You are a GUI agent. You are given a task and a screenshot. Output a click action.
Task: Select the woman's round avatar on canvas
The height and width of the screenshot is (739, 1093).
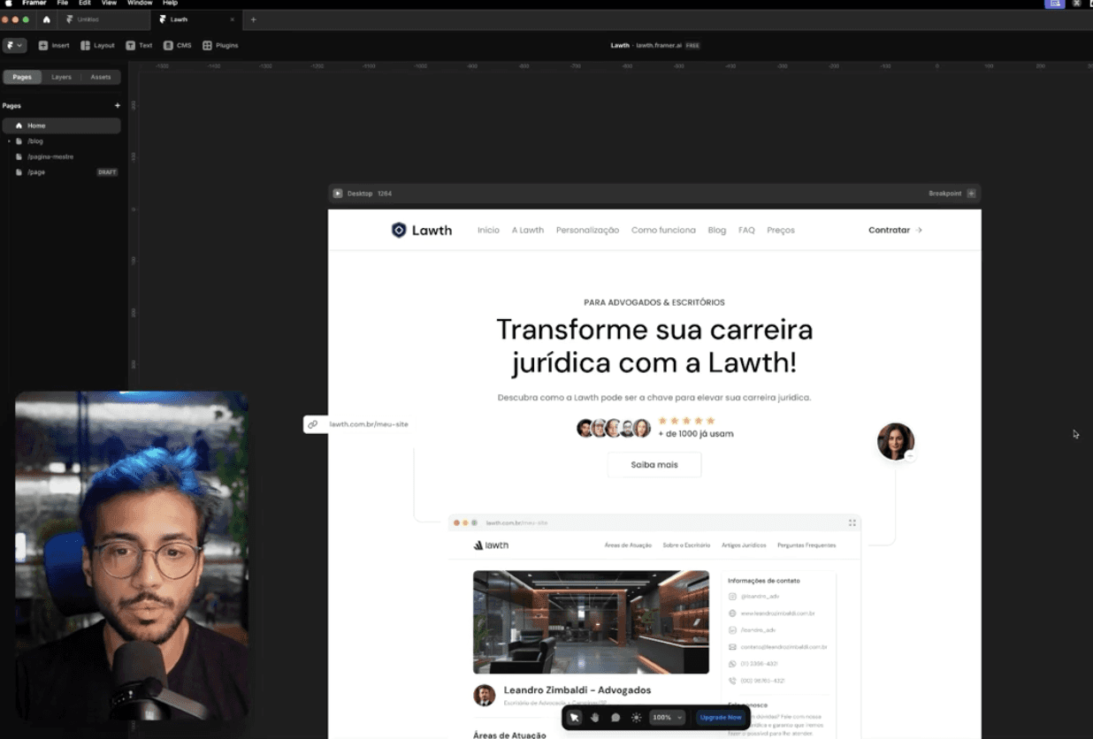[x=895, y=441]
